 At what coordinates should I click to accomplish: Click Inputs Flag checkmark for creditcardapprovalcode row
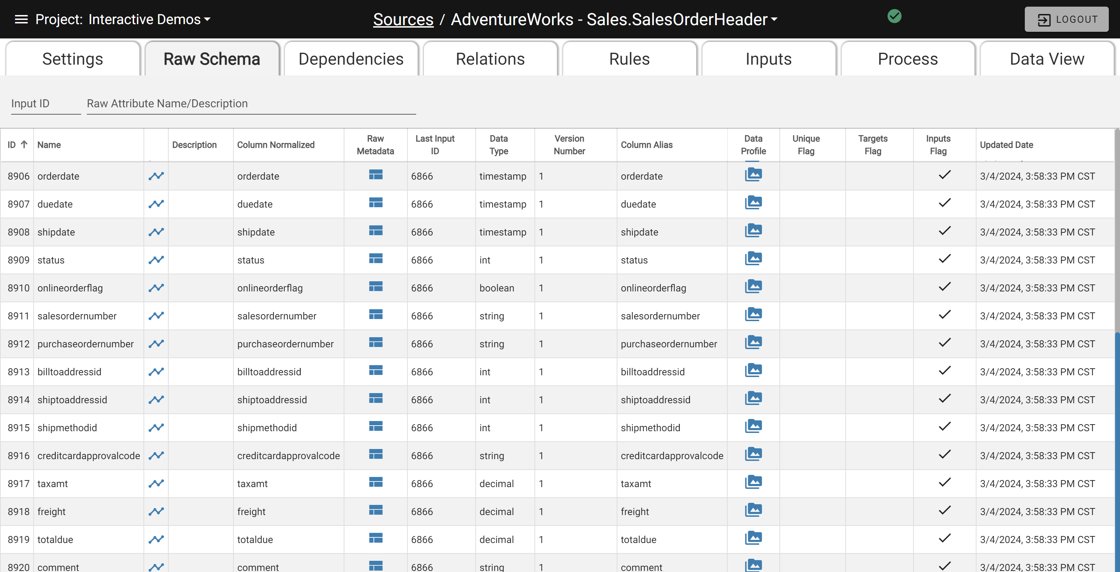click(945, 454)
